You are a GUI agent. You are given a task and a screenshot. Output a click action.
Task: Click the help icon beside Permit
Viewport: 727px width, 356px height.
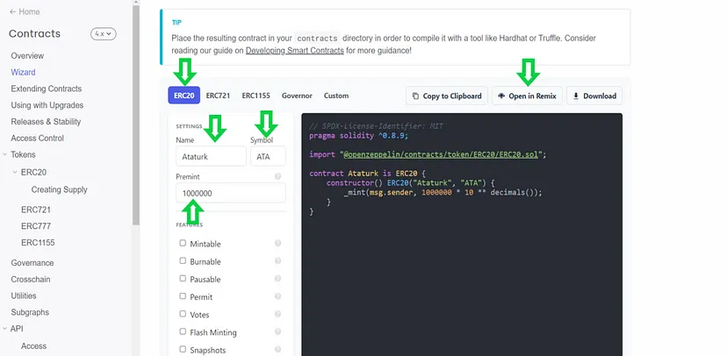pos(277,297)
